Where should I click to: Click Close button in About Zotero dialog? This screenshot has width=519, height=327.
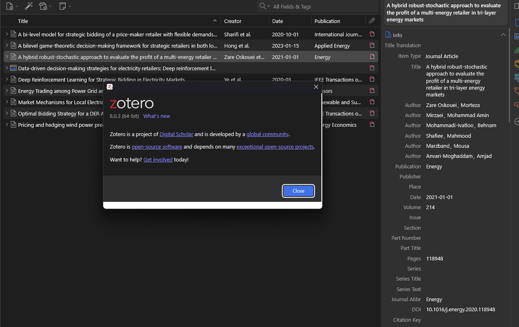298,191
